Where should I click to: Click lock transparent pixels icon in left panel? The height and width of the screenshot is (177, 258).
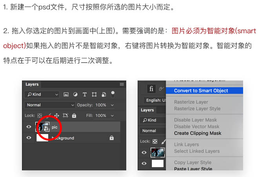pos(40,116)
